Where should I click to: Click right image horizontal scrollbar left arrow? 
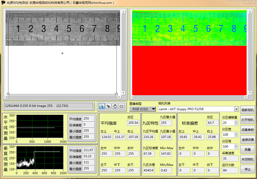[x=133, y=97]
